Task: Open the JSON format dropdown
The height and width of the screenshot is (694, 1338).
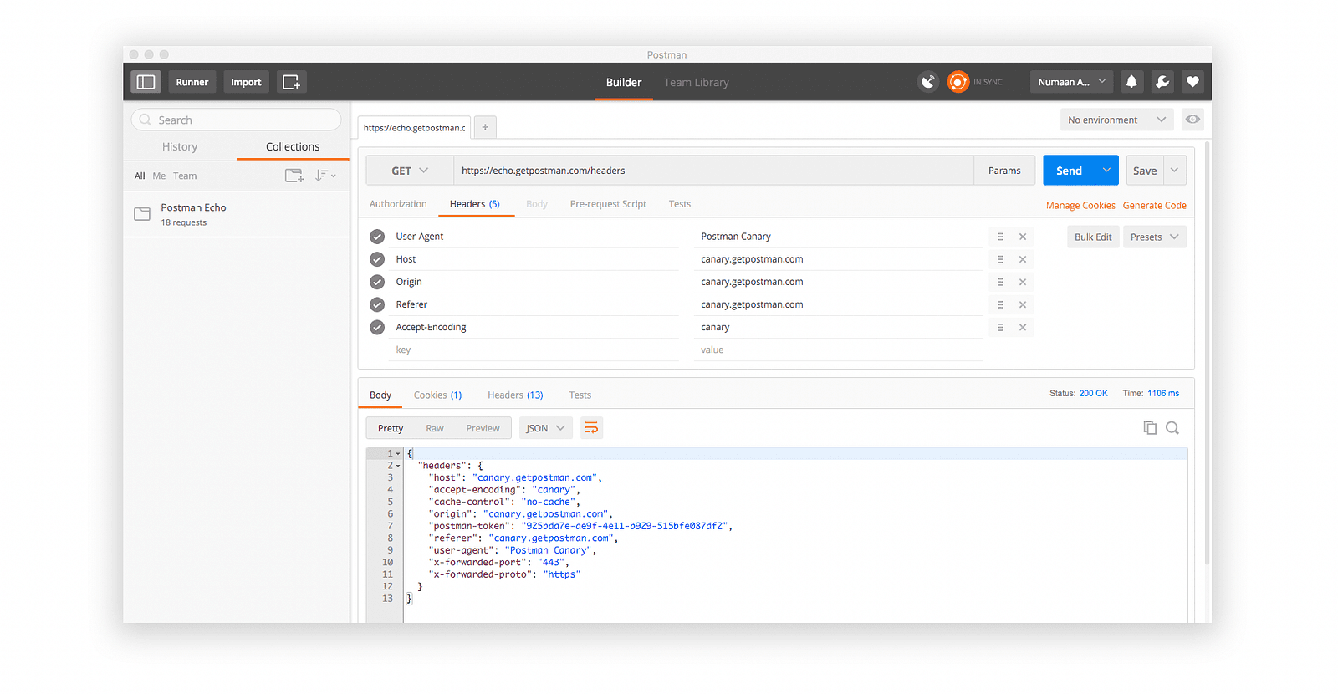Action: tap(545, 428)
